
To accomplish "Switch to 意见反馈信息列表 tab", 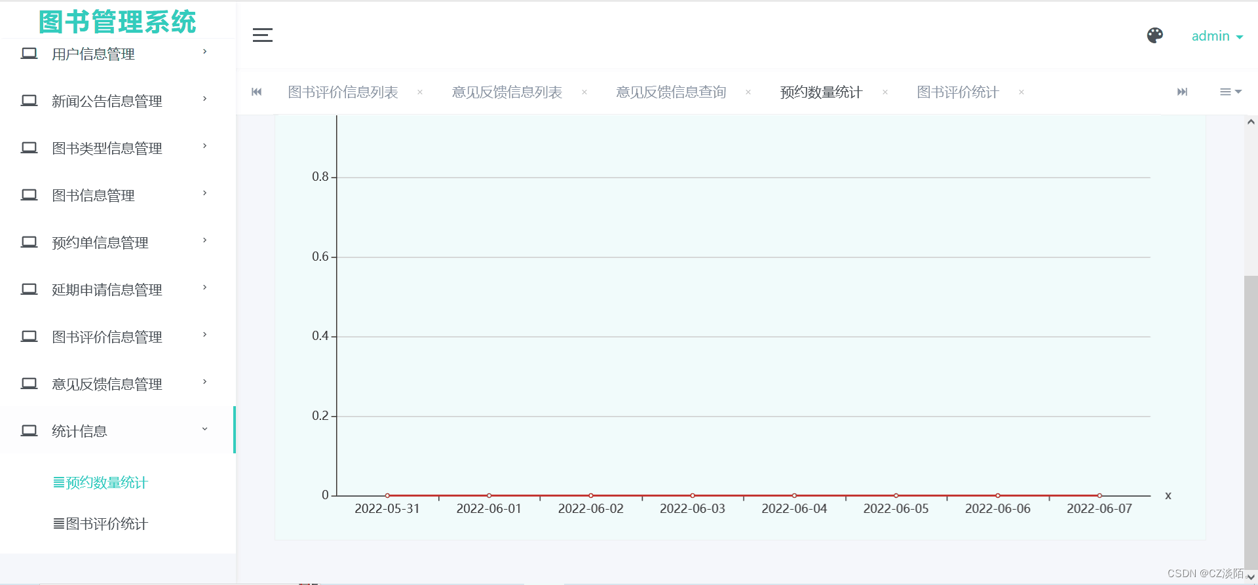I will (x=506, y=92).
